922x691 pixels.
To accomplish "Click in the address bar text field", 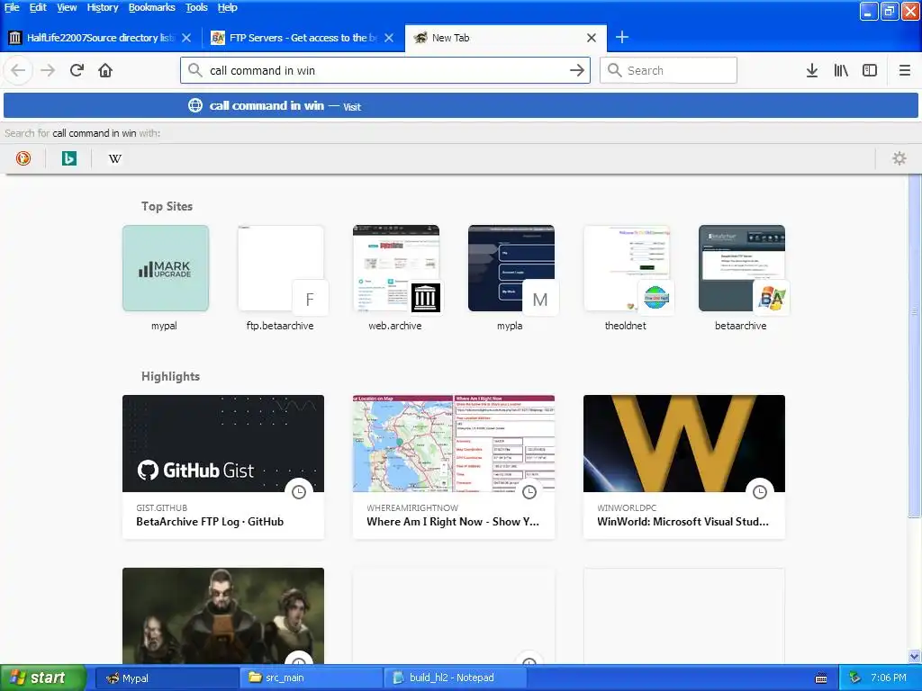I will [x=385, y=70].
